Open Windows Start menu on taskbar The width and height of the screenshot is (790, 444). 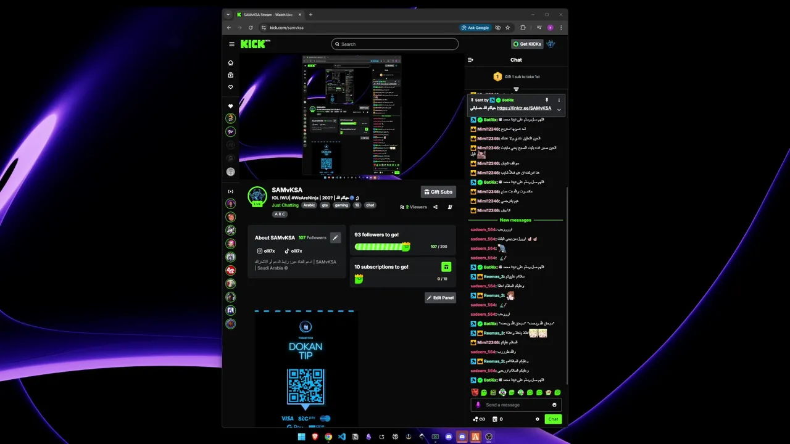coord(301,437)
